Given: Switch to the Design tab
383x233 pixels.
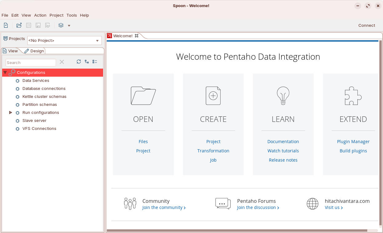Looking at the screenshot, I should [x=34, y=51].
